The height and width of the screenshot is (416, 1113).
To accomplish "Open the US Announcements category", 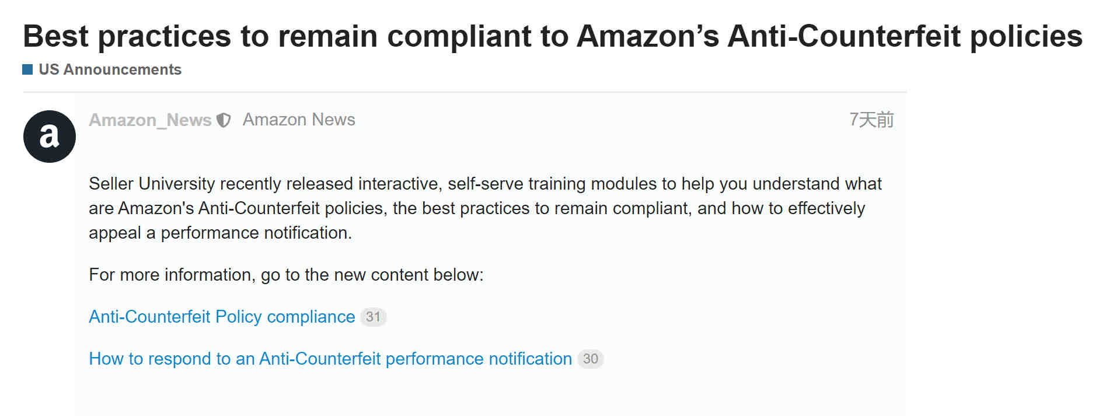I will (x=110, y=69).
